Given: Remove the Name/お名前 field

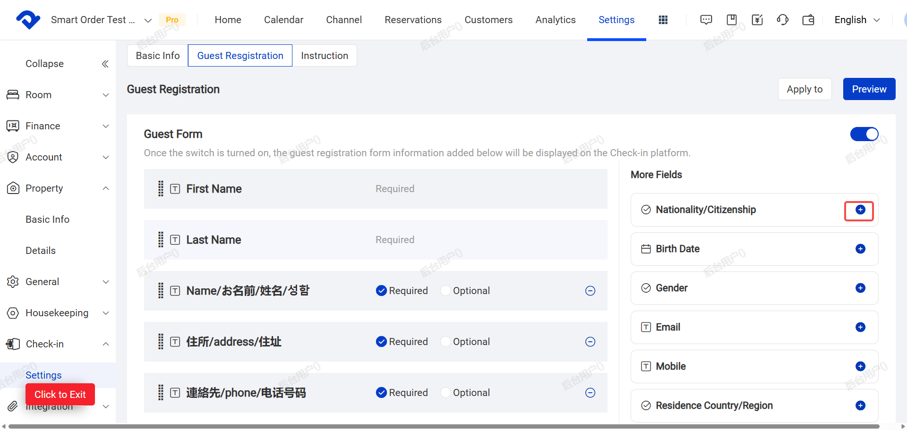Looking at the screenshot, I should tap(590, 291).
